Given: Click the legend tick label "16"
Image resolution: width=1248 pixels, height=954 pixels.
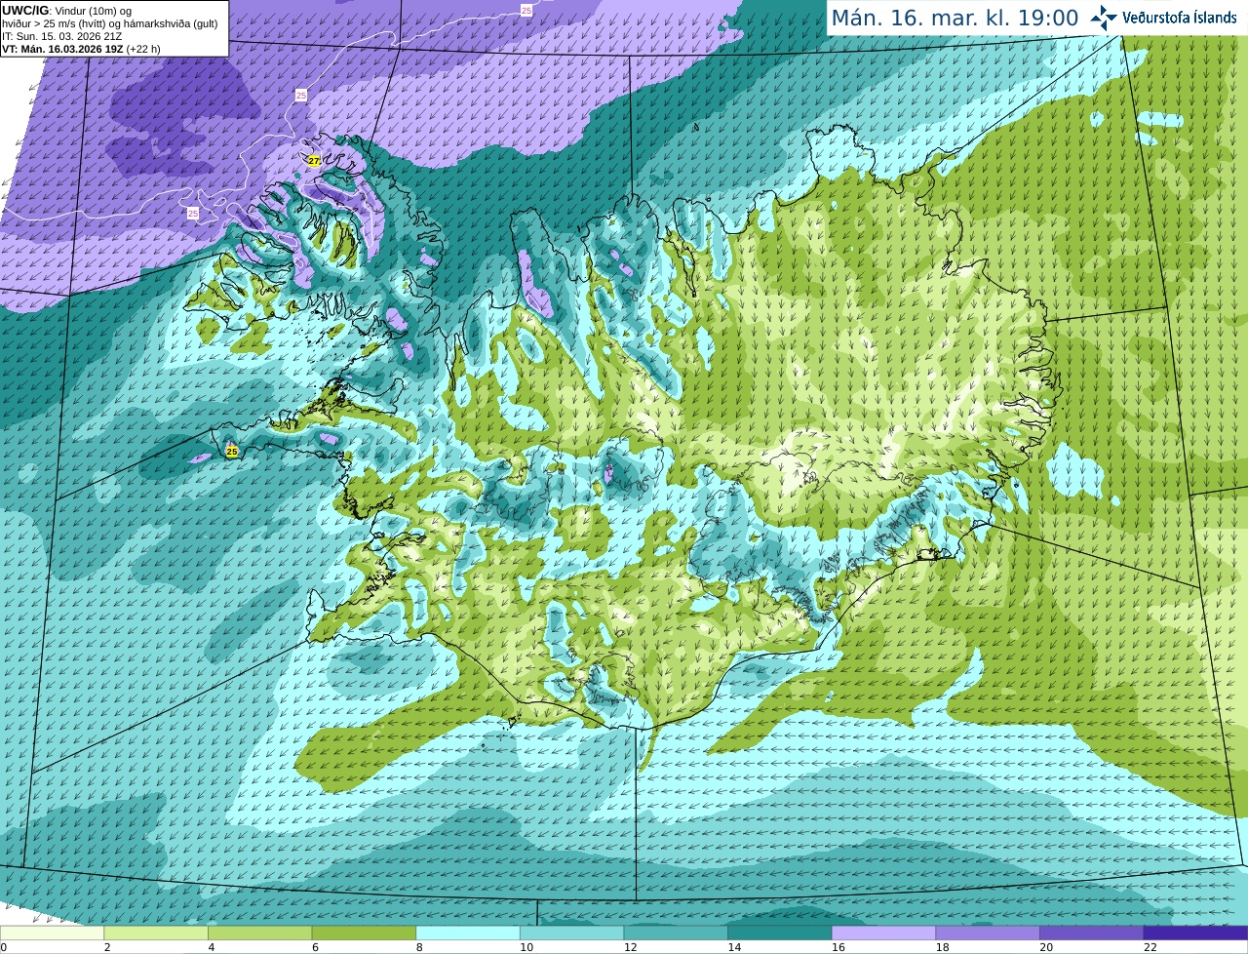Looking at the screenshot, I should pos(838,947).
